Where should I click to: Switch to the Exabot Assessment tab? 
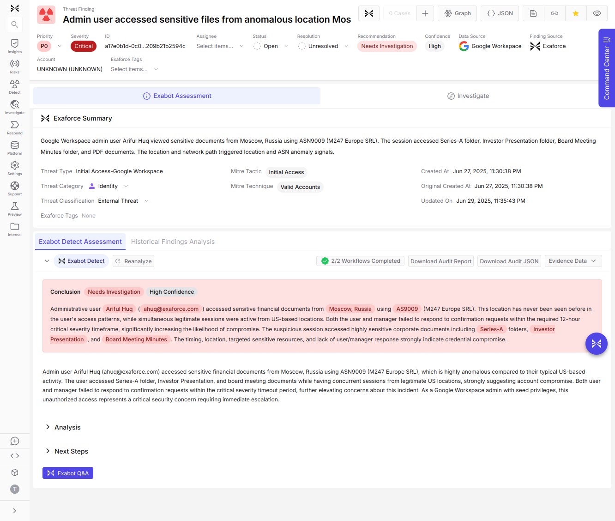tap(177, 96)
